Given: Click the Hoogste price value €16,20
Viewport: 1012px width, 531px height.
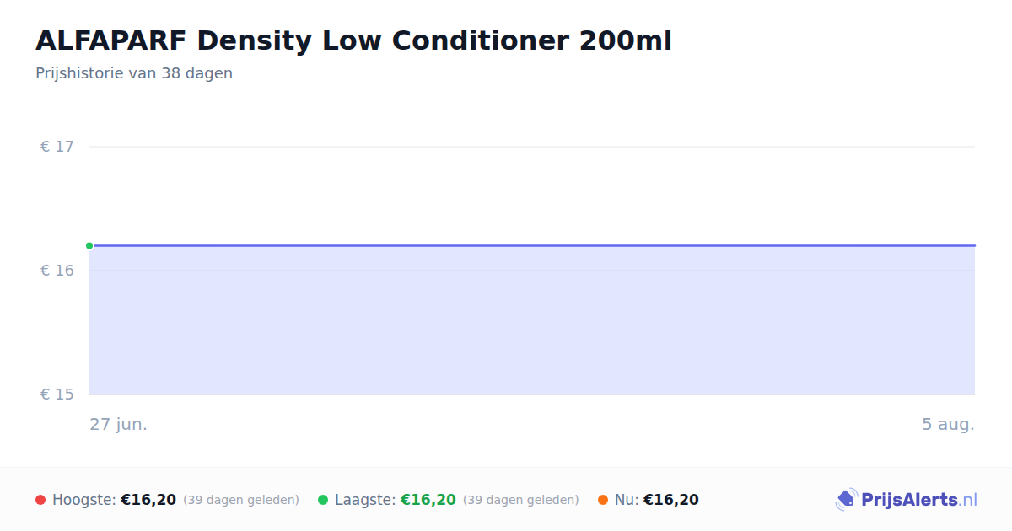Looking at the screenshot, I should tap(148, 500).
